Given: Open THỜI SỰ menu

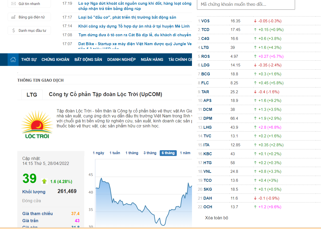Looking at the screenshot, I should click(x=29, y=60).
